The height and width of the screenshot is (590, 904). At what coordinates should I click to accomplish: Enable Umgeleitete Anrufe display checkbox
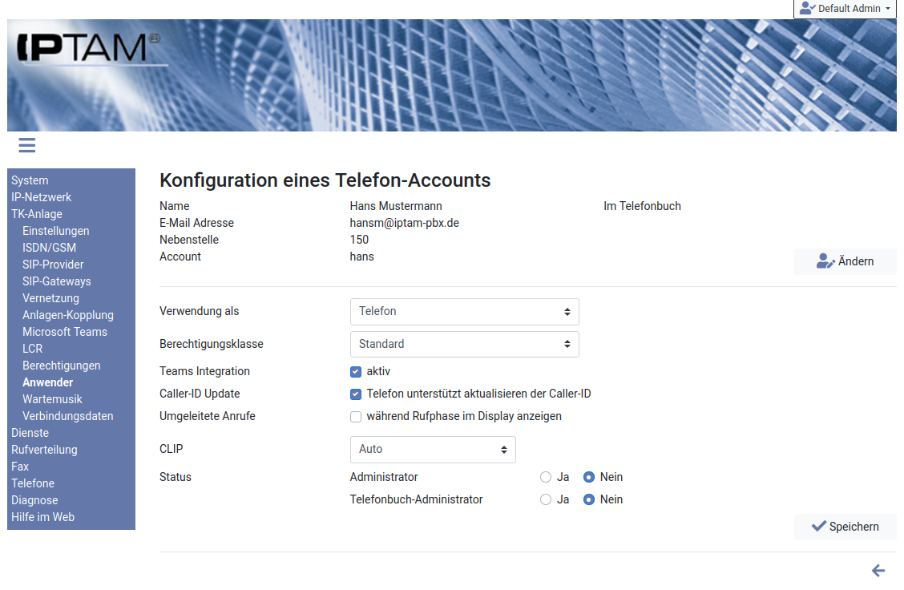click(x=356, y=417)
